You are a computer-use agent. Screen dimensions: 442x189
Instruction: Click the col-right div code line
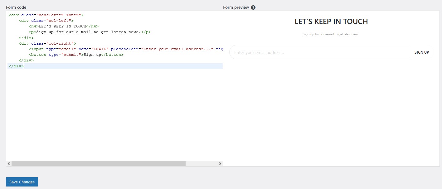[x=47, y=43]
